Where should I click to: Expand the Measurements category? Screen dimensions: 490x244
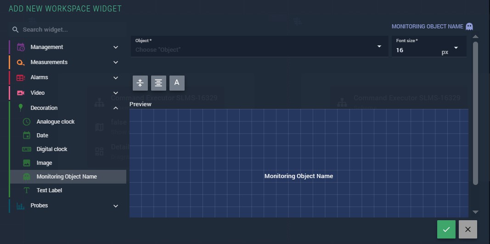coord(116,62)
